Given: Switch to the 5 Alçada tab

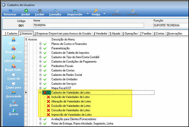Looking at the screenshot, I should pos(115,34).
